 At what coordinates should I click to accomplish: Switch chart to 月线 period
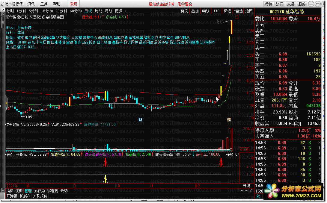click(x=109, y=11)
